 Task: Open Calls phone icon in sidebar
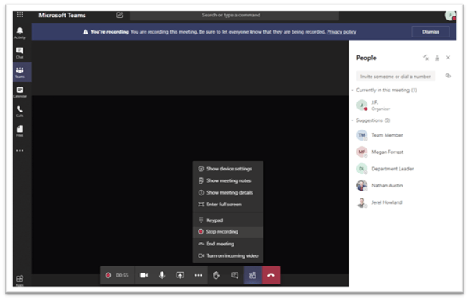[20, 111]
